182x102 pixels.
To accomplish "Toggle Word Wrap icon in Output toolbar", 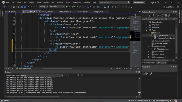I will click(82, 75).
